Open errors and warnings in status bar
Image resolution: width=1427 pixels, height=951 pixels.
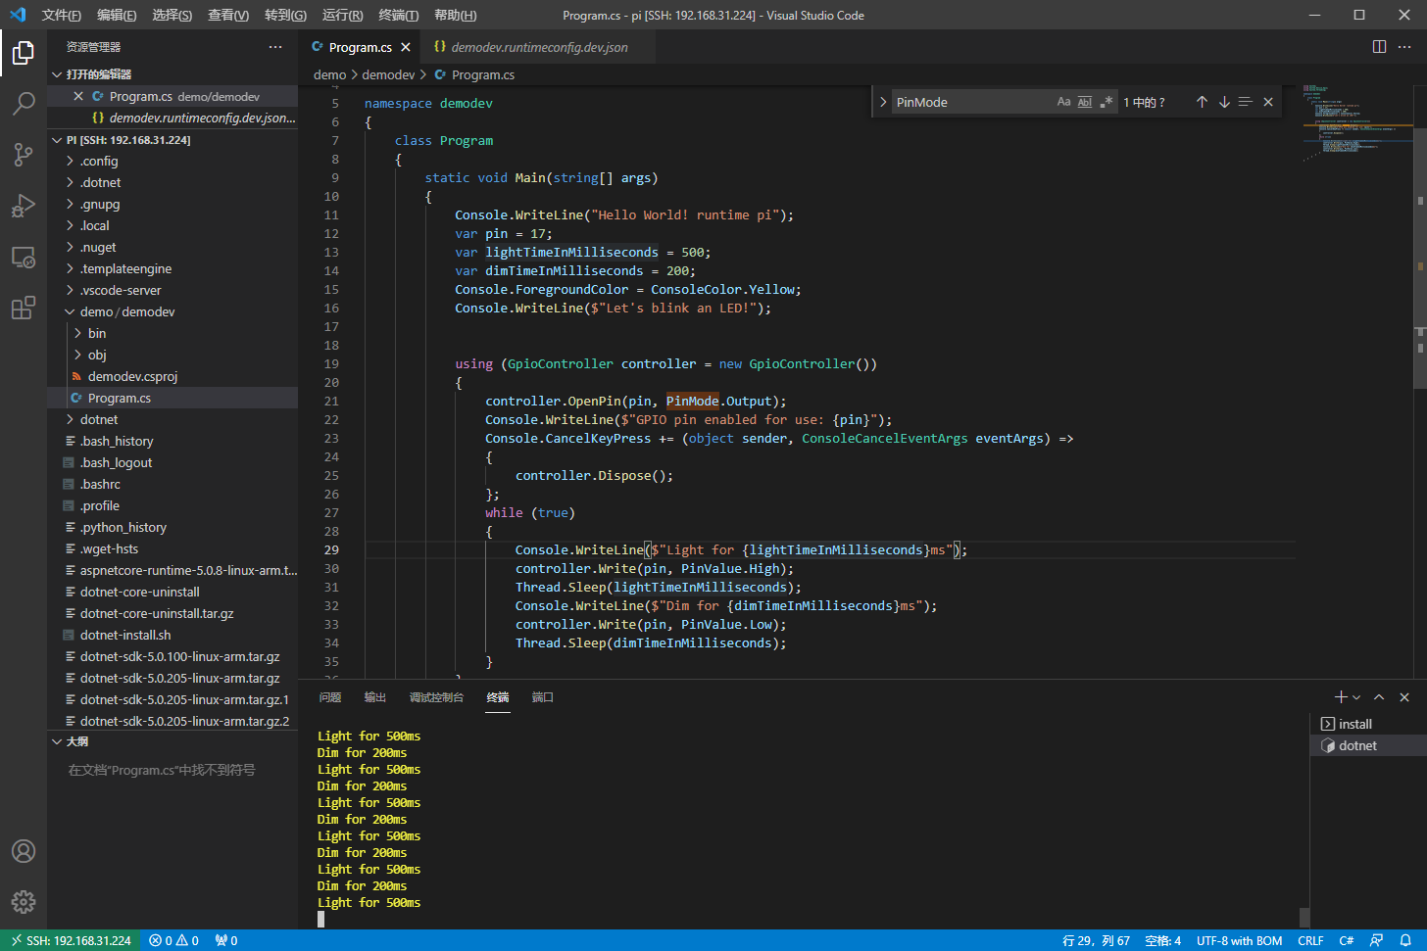point(173,940)
